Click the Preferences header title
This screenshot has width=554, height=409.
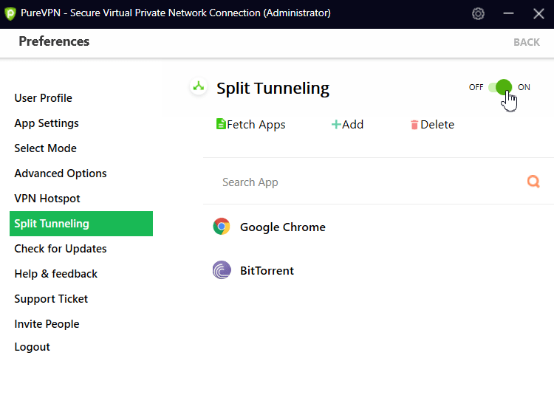coord(54,41)
